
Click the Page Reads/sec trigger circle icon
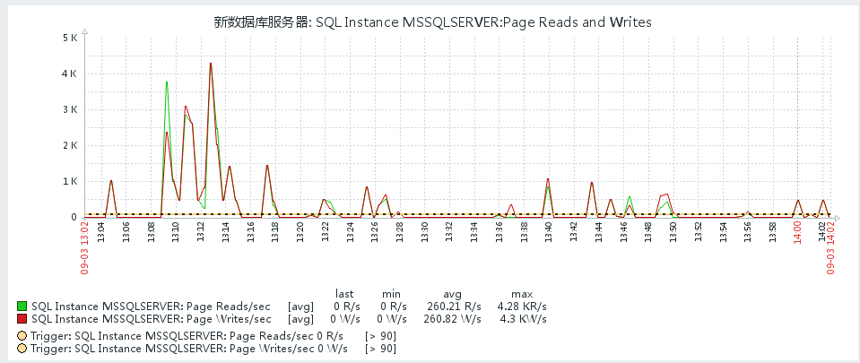coord(22,336)
